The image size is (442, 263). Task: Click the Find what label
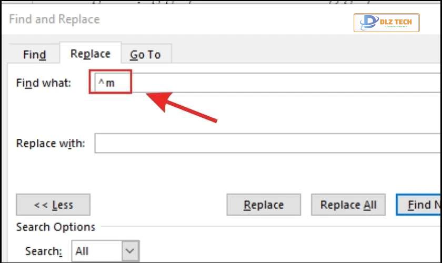[43, 83]
